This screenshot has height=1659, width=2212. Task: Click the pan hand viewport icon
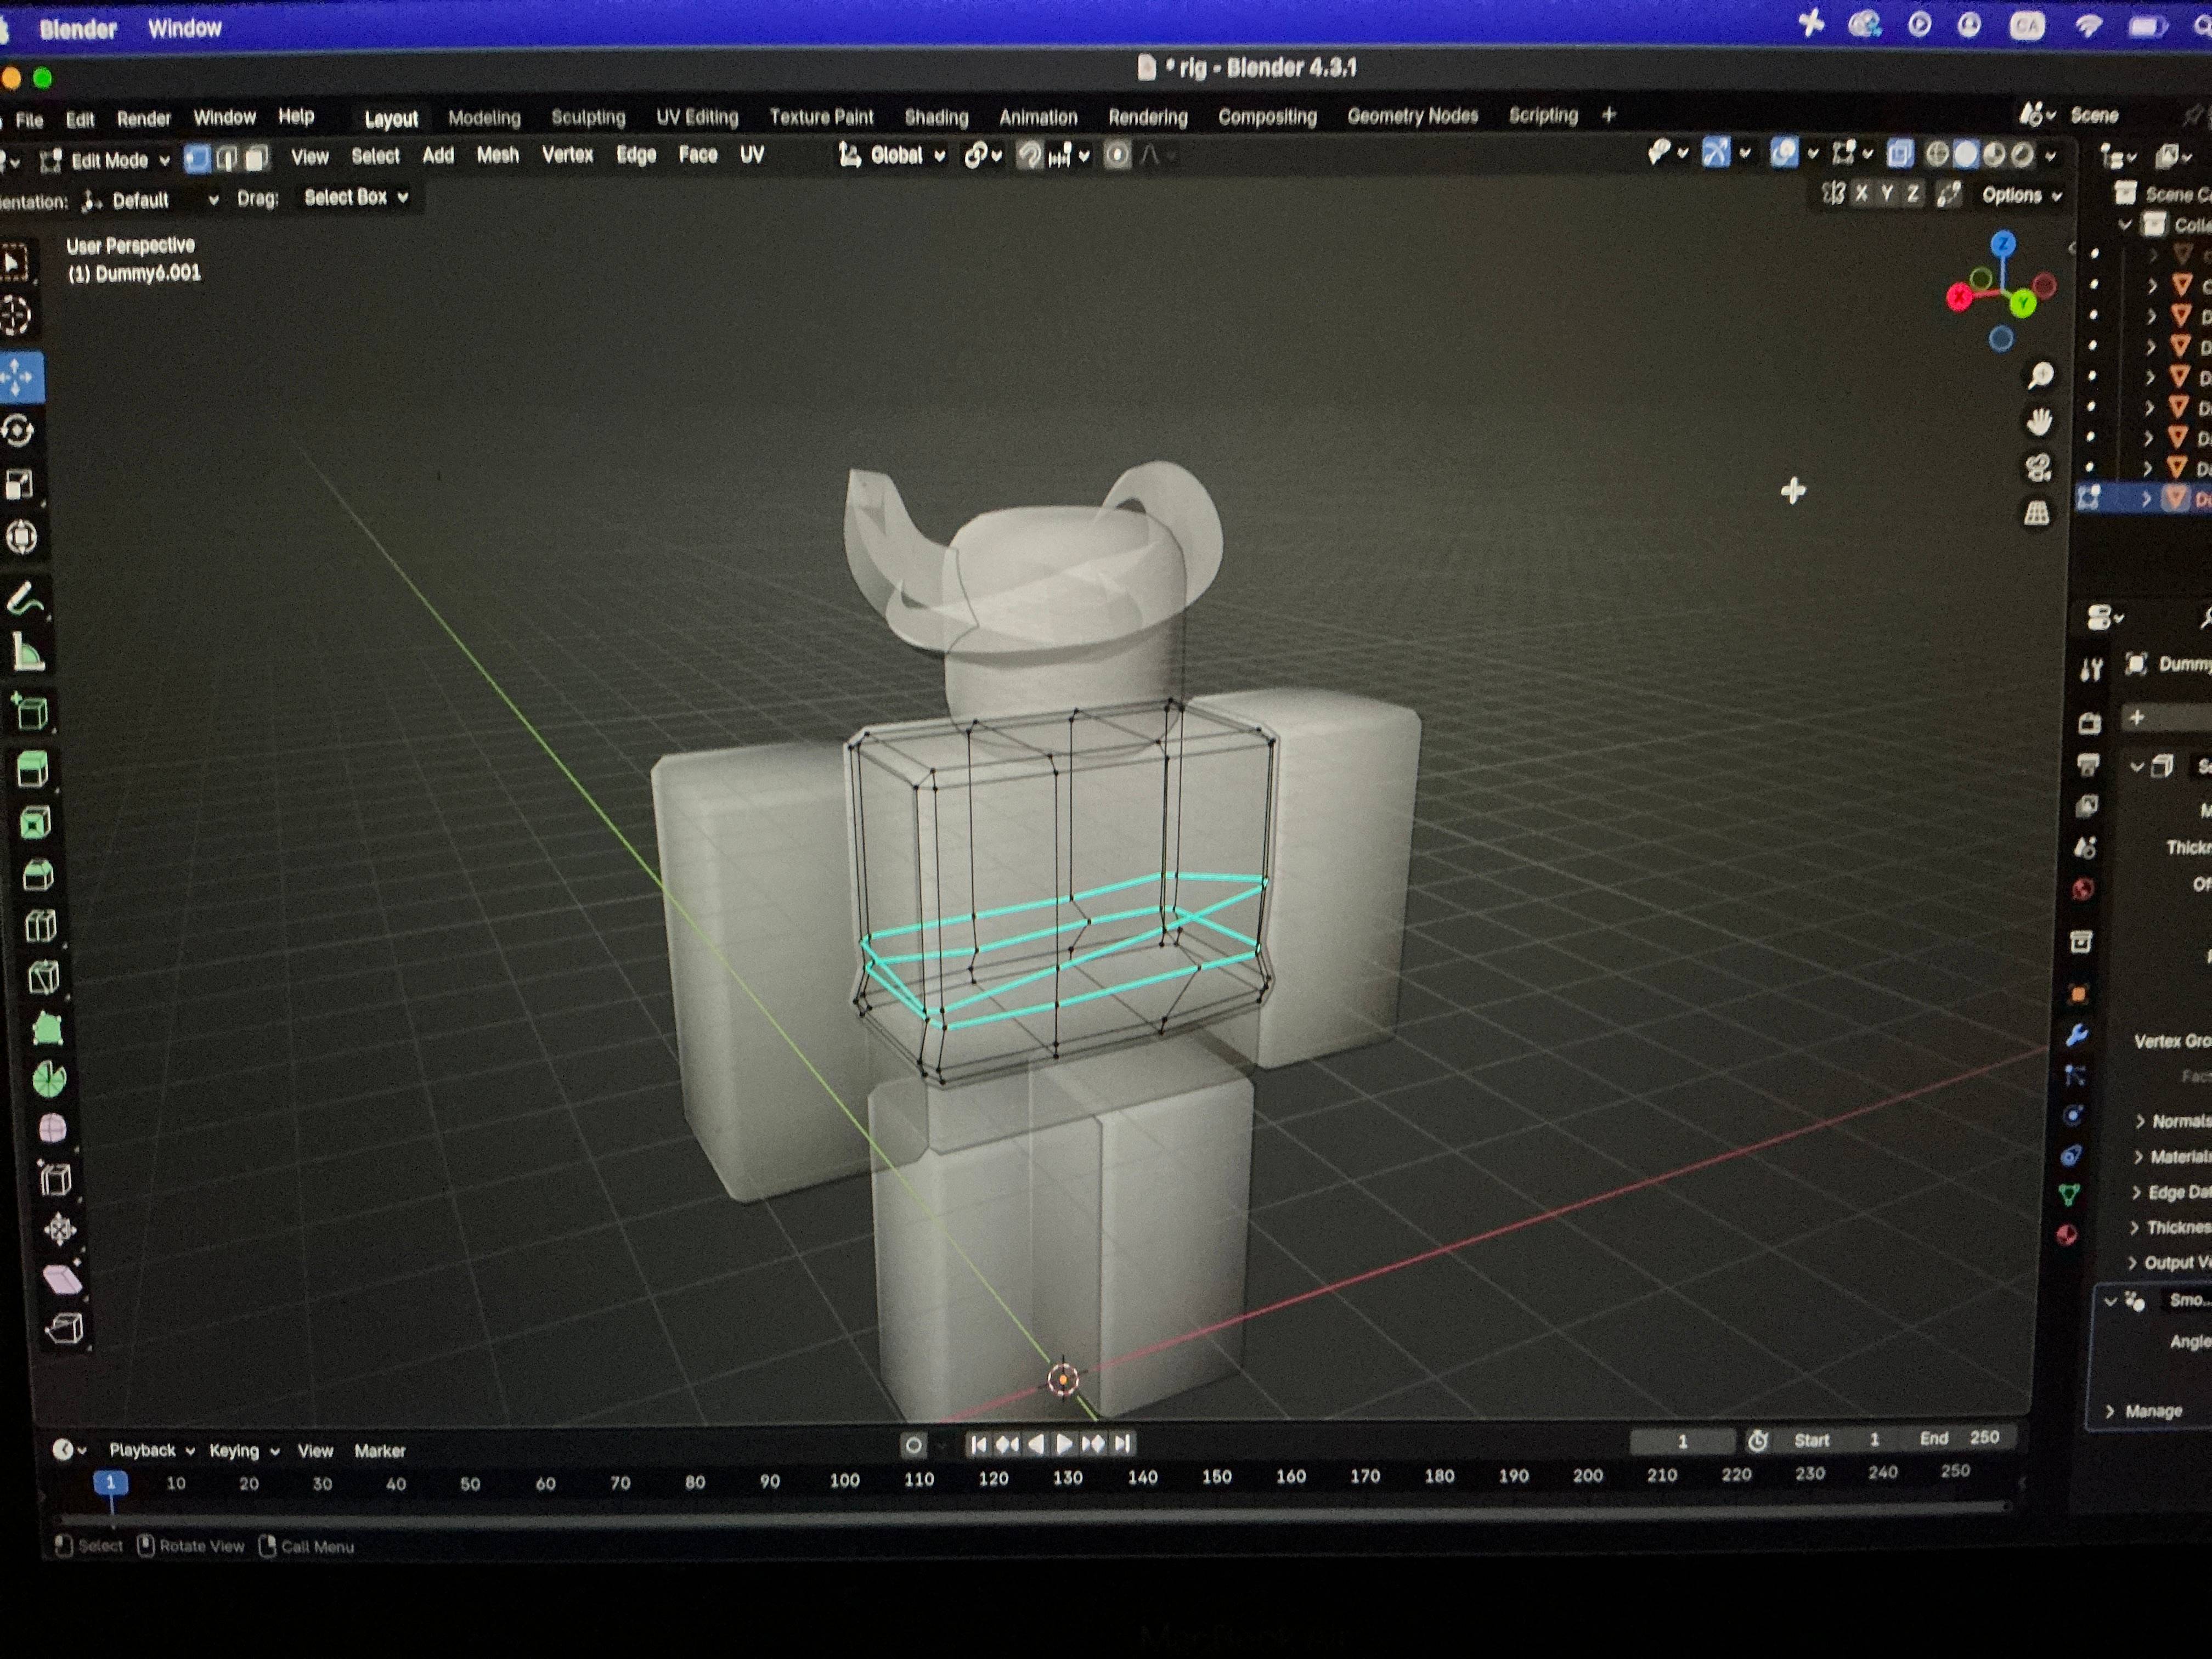(2039, 422)
